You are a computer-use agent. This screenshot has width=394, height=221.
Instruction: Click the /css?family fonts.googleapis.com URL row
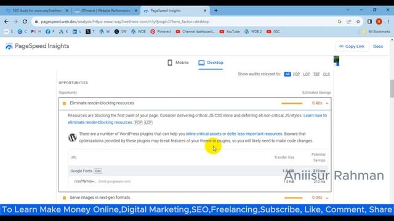click(x=198, y=182)
